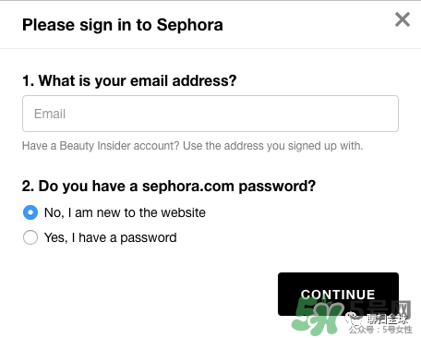421x338 pixels.
Task: Click the Email placeholder text
Action: [x=50, y=114]
